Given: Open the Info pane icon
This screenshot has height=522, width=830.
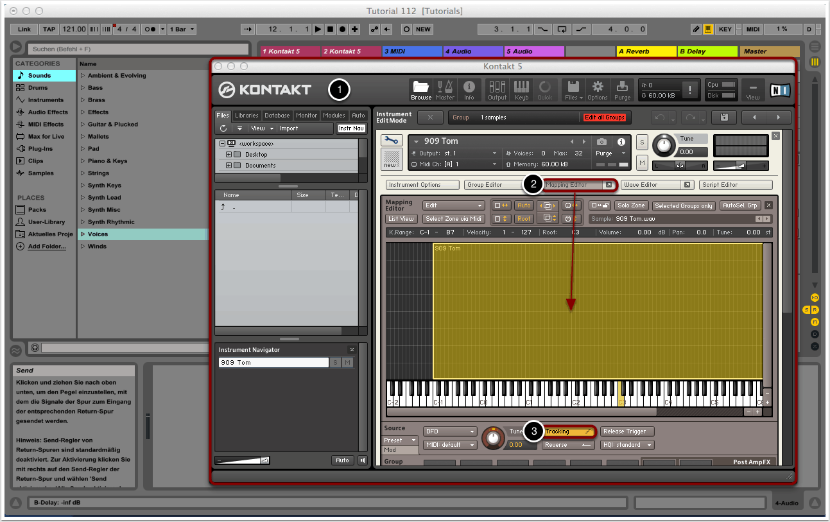Looking at the screenshot, I should click(469, 90).
